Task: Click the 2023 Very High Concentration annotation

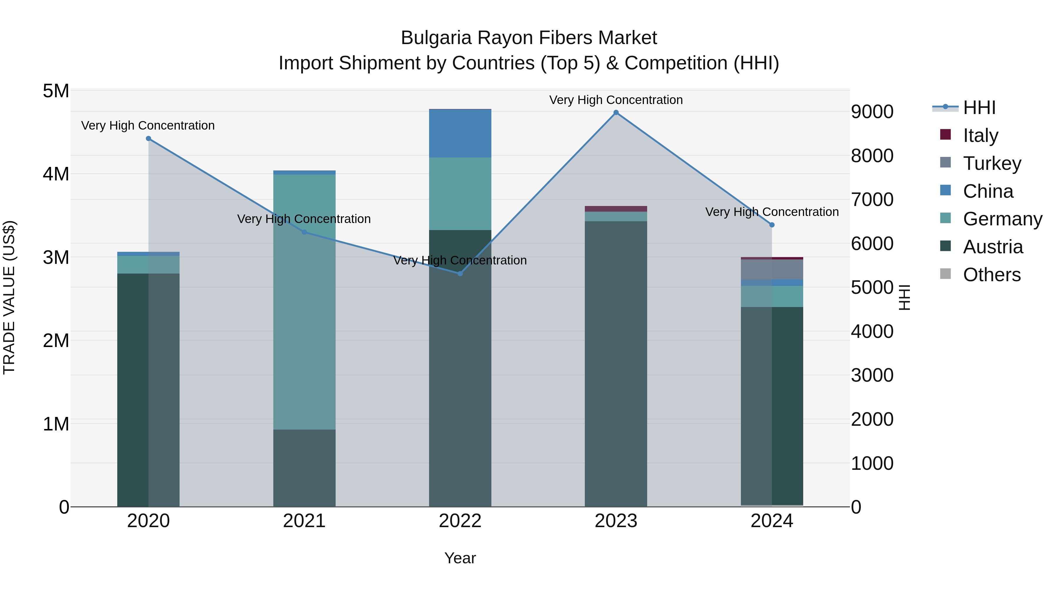Action: click(616, 100)
